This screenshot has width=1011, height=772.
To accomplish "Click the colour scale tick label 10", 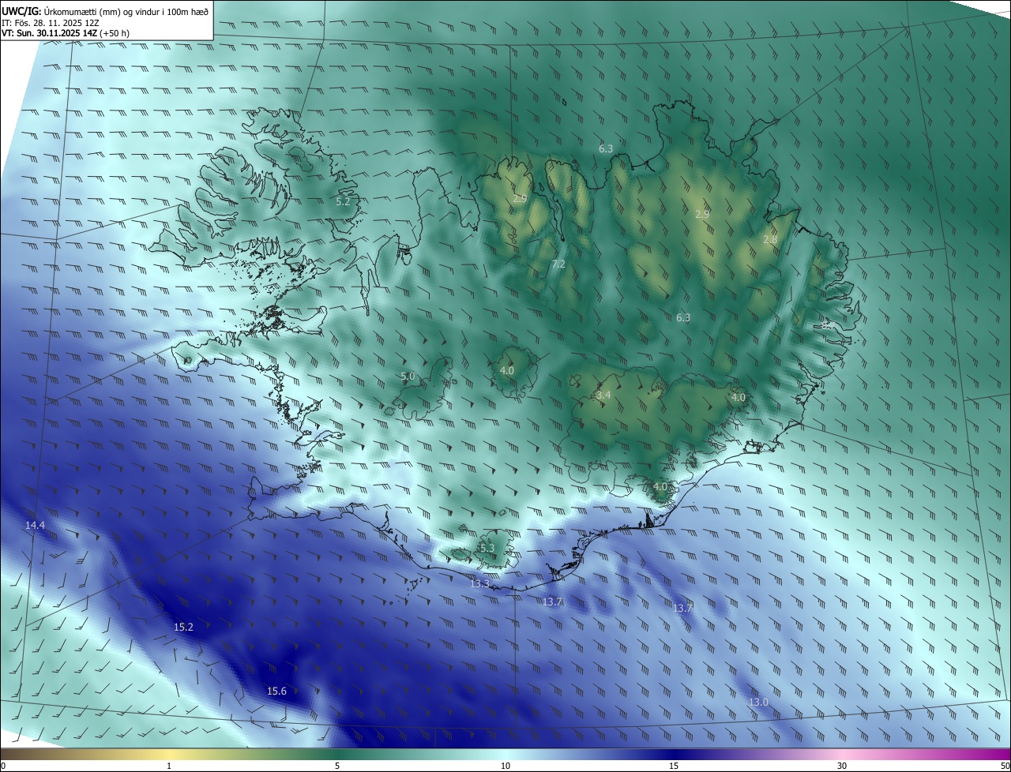I will tap(505, 766).
